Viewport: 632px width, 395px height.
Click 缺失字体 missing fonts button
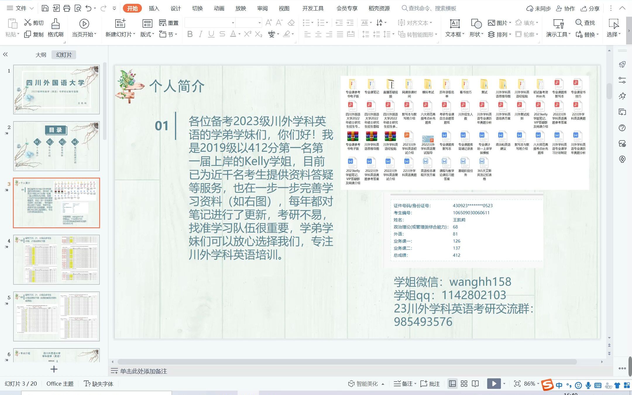[x=99, y=384]
